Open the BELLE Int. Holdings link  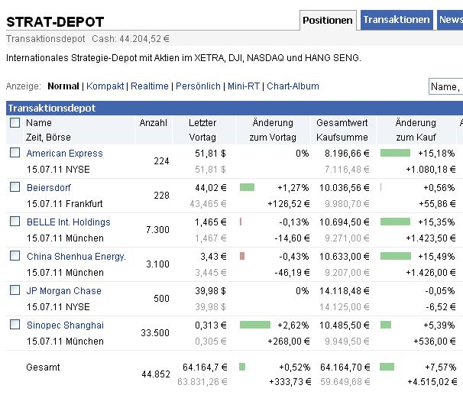69,222
